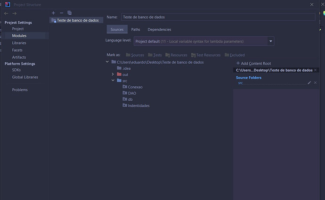Switch to the Dependencies tab
The image size is (325, 200).
click(159, 29)
